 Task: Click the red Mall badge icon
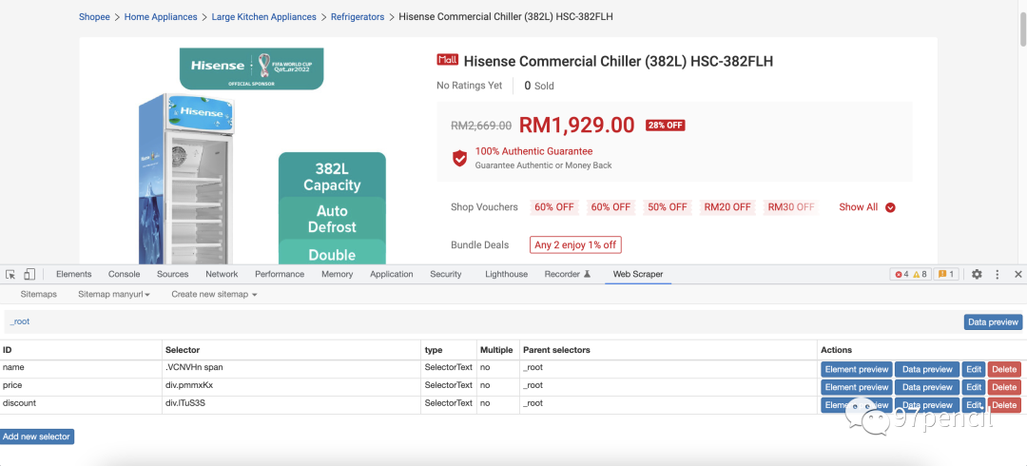point(447,60)
